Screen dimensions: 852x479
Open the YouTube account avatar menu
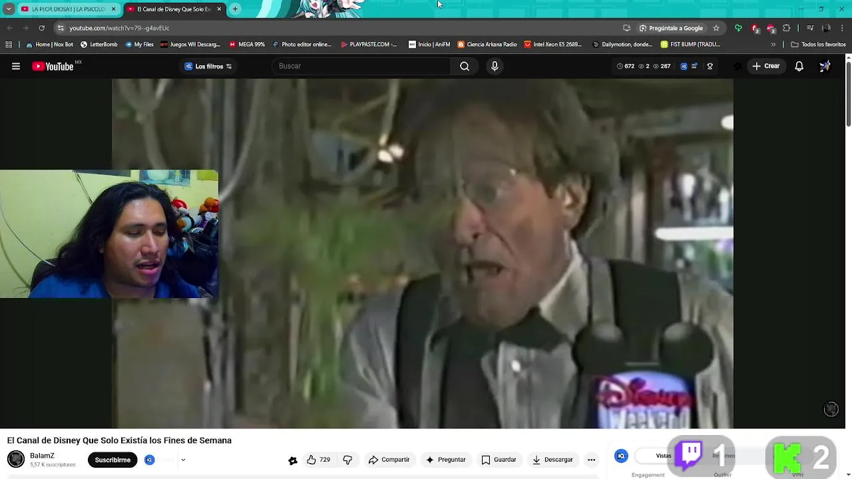pyautogui.click(x=825, y=66)
